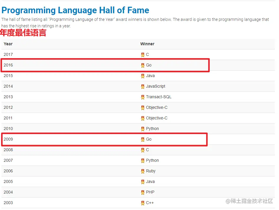Select the year cell 2003
279x210 pixels.
[8, 203]
